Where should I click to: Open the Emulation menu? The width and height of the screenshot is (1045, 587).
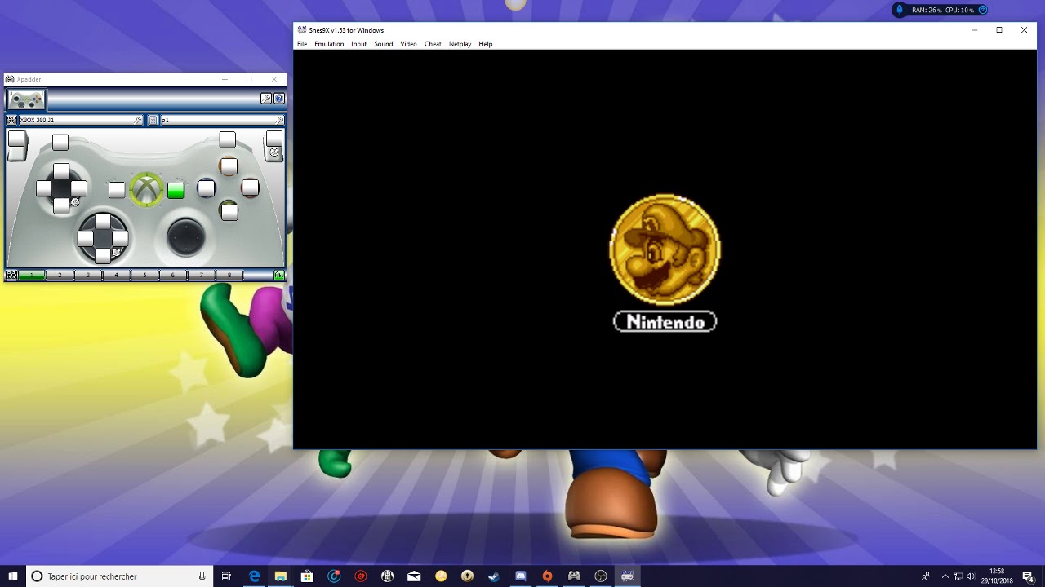[329, 44]
